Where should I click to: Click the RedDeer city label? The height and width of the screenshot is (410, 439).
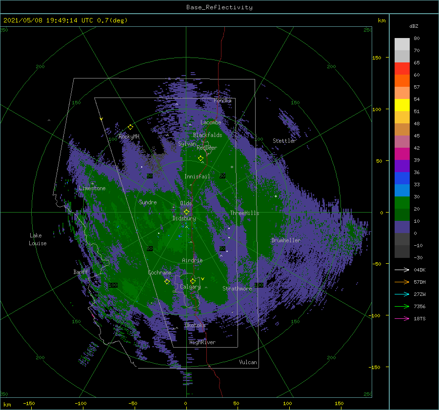coord(207,148)
